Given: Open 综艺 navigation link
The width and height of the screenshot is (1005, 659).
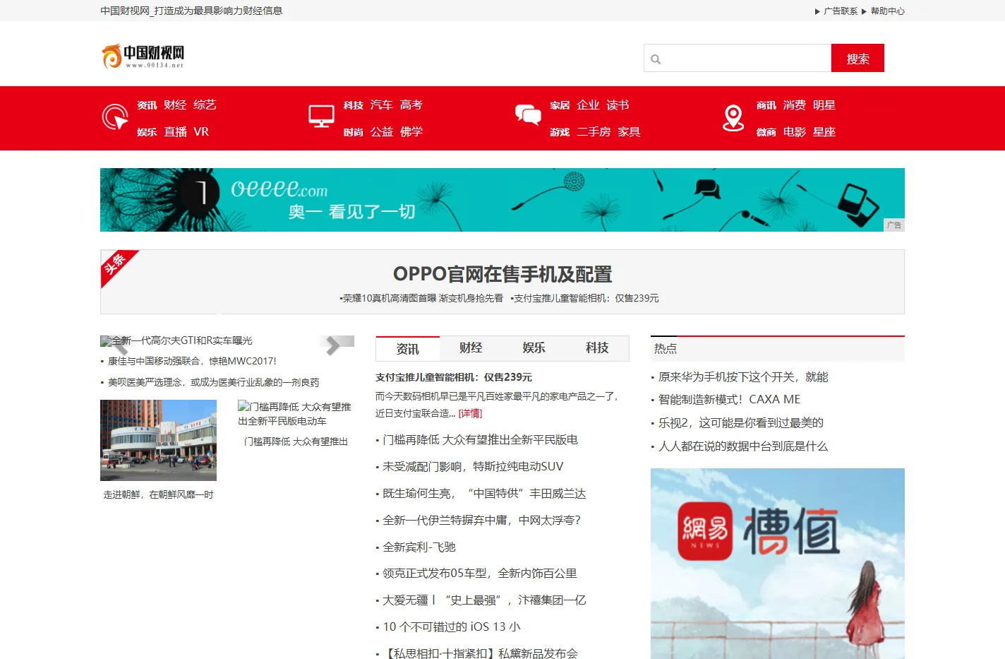Looking at the screenshot, I should click(205, 105).
